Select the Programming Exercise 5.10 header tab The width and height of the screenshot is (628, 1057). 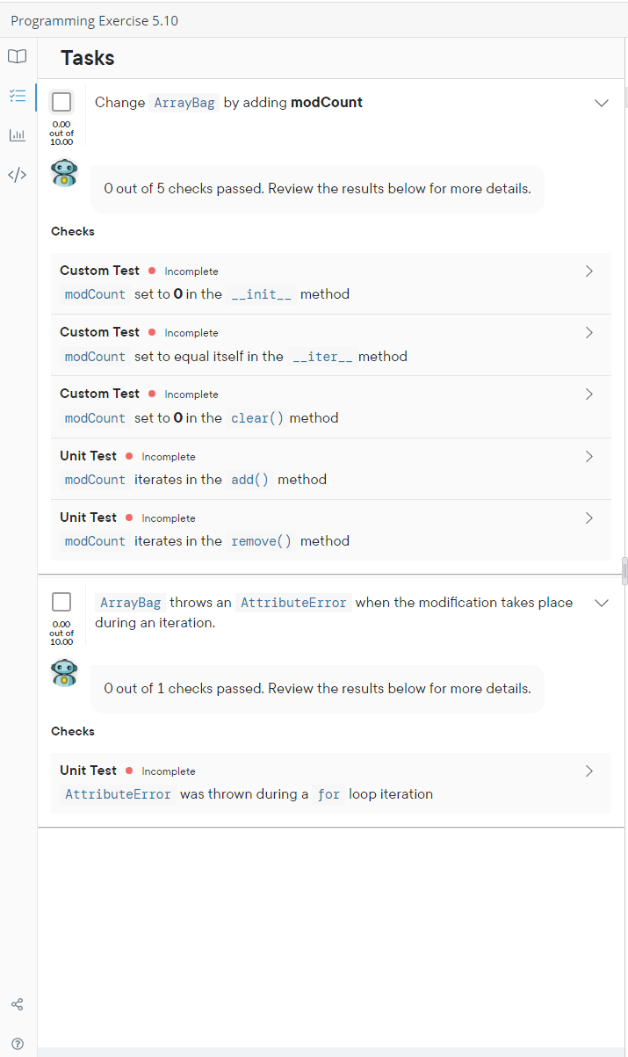[94, 19]
